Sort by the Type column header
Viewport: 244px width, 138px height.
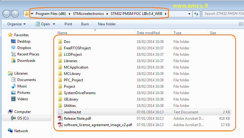tap(177, 33)
